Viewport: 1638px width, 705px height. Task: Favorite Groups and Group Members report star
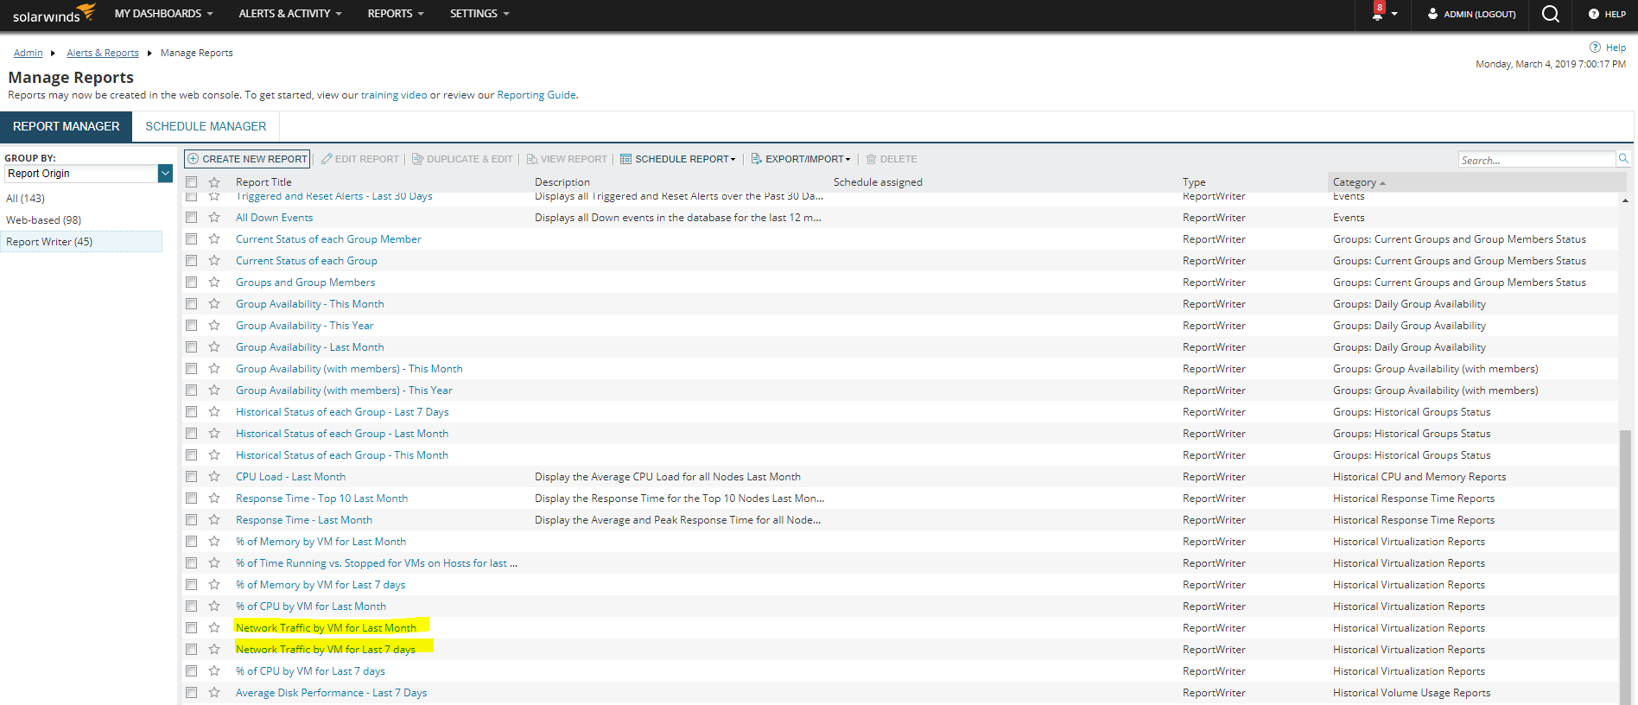coord(214,283)
